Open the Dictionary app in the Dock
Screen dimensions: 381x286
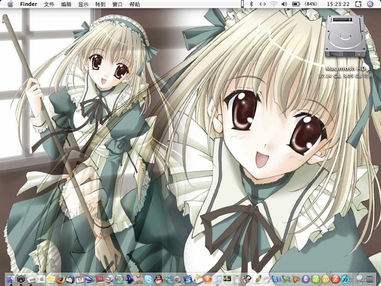[x=100, y=279]
